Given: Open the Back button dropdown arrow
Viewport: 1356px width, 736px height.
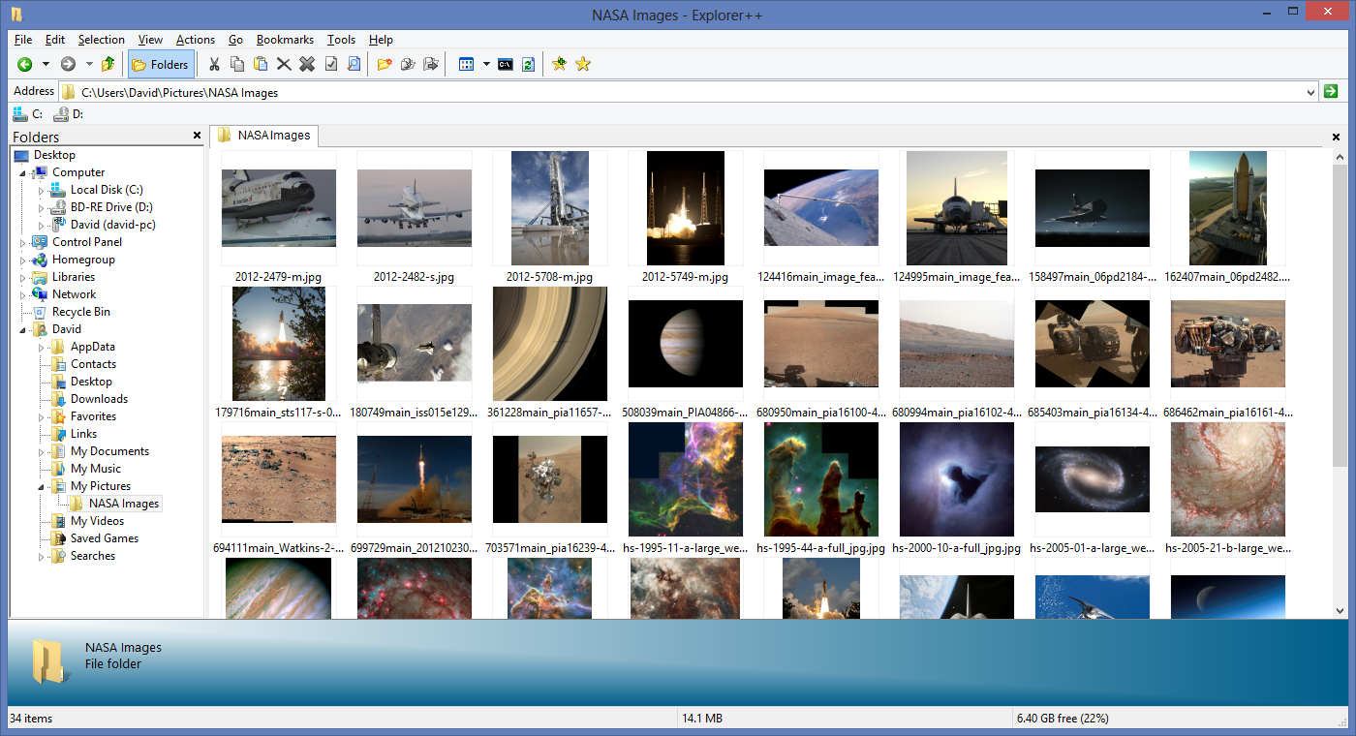Looking at the screenshot, I should (x=44, y=64).
